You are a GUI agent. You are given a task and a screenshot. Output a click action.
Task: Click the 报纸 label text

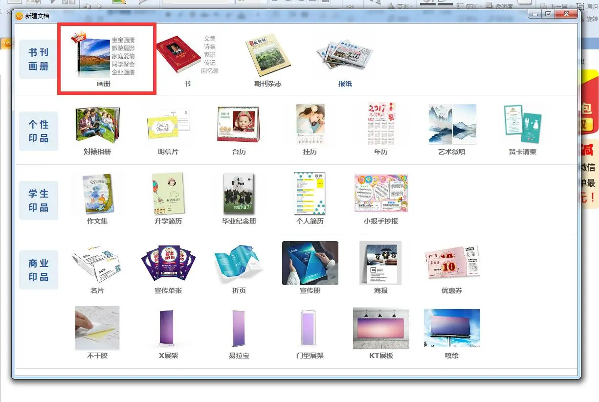pyautogui.click(x=345, y=84)
